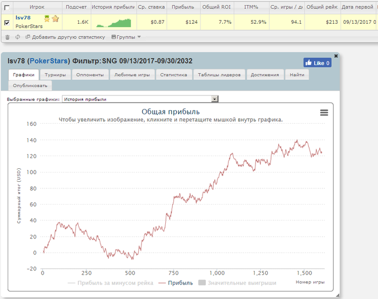
Task: Sort by the Прибыль column header
Action: [183, 7]
